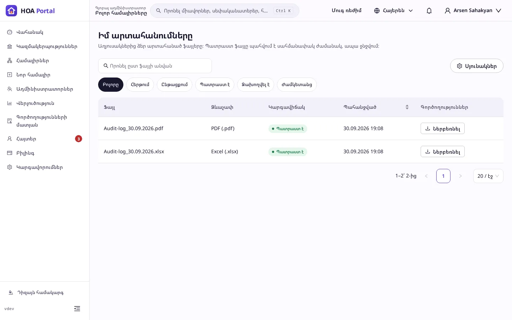Click the Նոր համալիր plus icon
Image resolution: width=512 pixels, height=320 pixels.
tap(10, 75)
